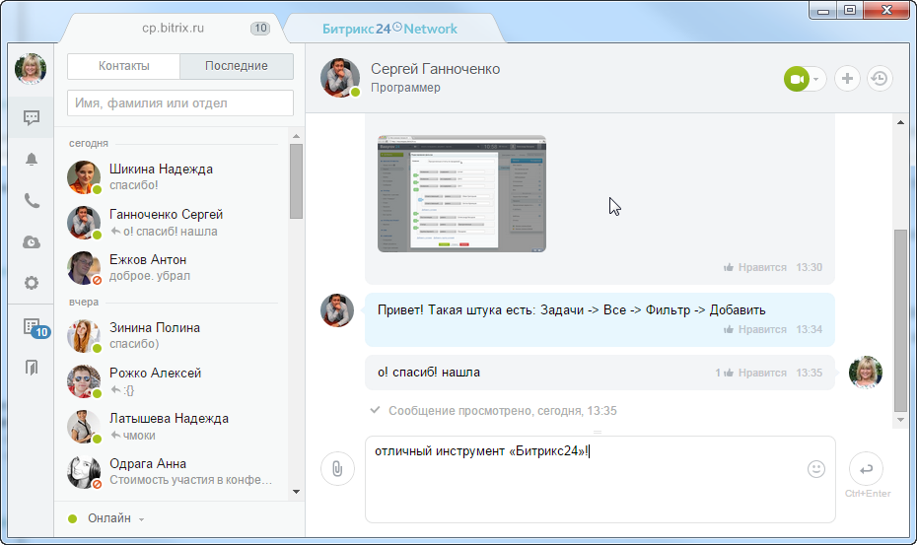Attach a file with the paperclip icon
917x545 pixels.
(337, 469)
